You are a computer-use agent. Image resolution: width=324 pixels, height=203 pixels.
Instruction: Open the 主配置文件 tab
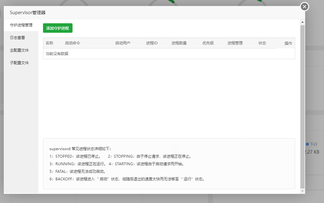21,50
